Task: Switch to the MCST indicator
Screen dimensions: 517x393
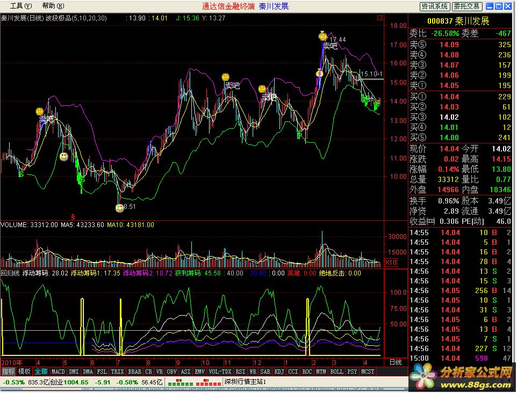Action: tap(368, 372)
